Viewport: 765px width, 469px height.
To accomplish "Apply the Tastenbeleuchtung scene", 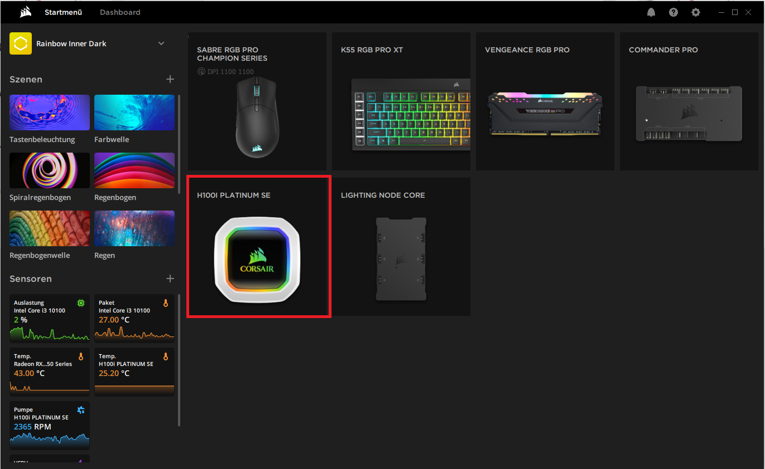I will tap(50, 113).
